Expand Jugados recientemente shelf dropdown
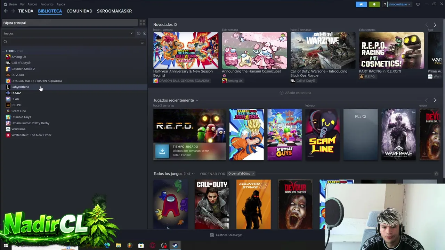The height and width of the screenshot is (250, 445). pyautogui.click(x=197, y=100)
